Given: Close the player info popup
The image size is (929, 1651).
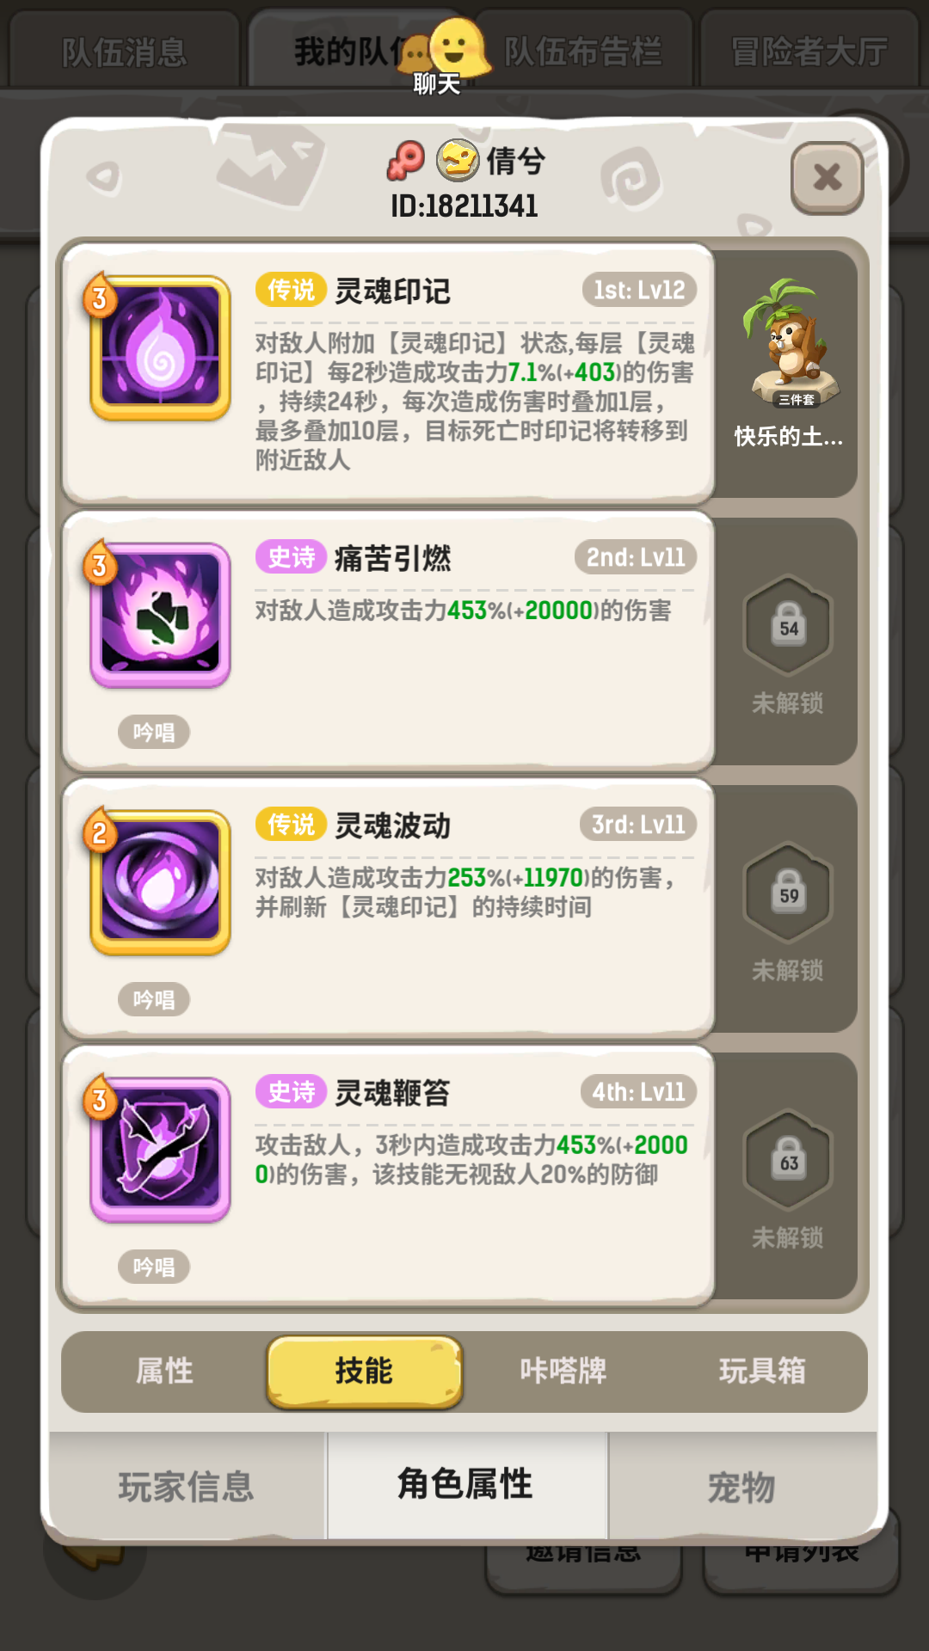Looking at the screenshot, I should 827,178.
